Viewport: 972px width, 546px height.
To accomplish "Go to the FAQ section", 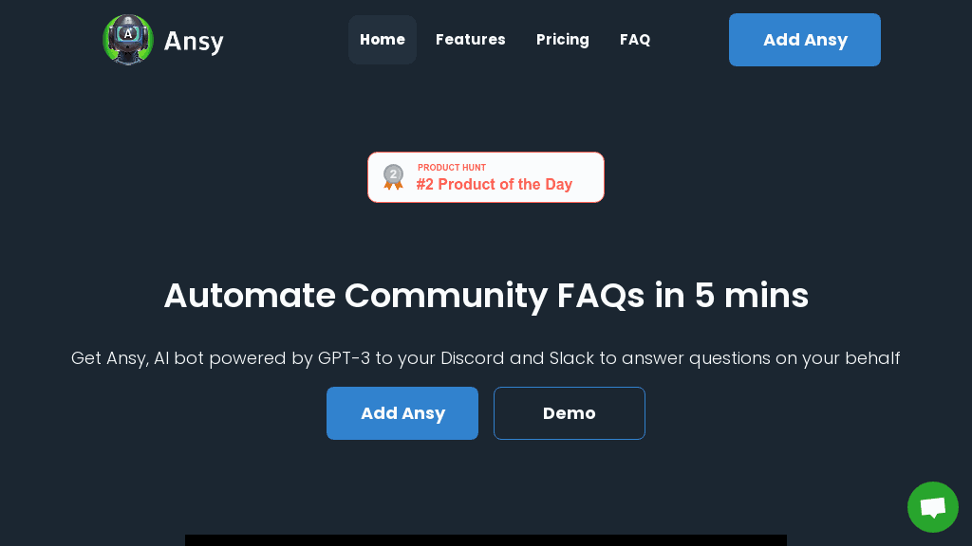I will point(635,40).
